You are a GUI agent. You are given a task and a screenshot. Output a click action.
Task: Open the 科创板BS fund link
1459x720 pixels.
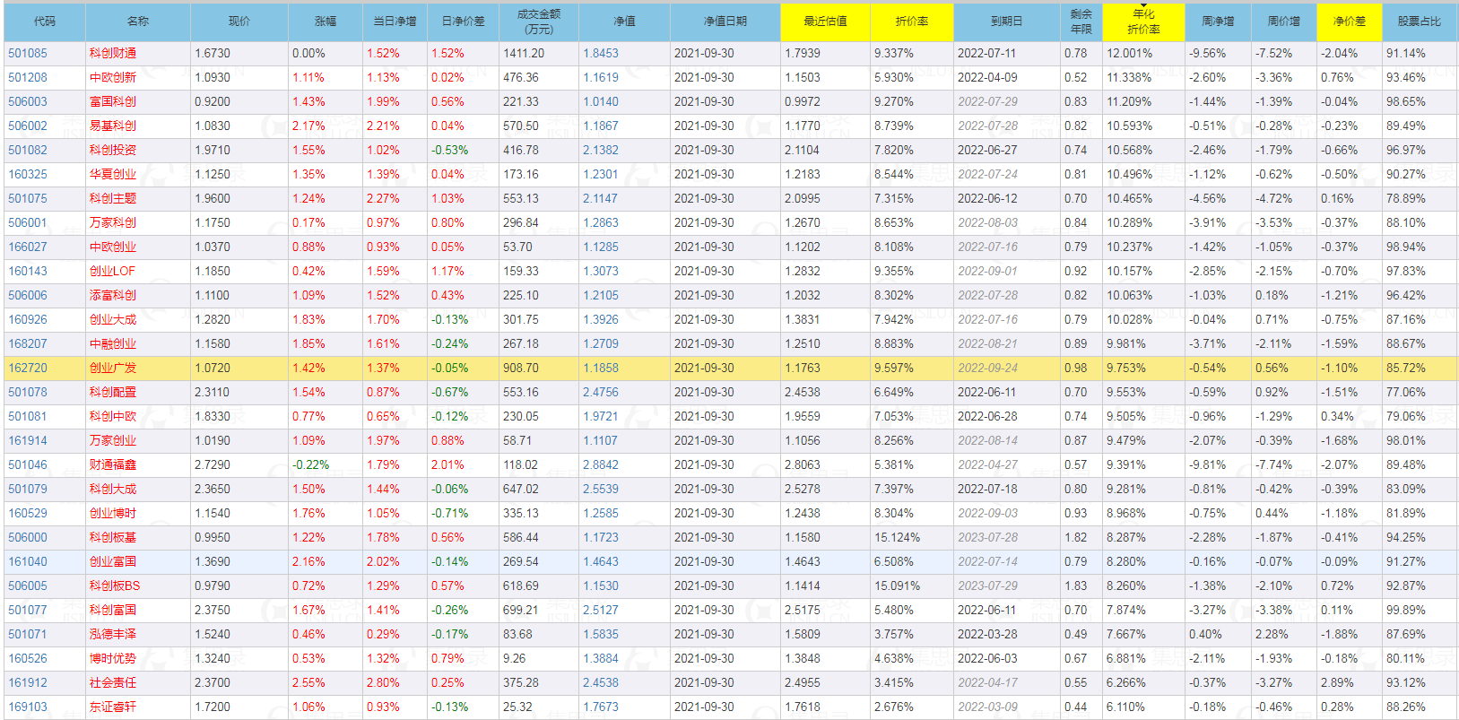115,586
